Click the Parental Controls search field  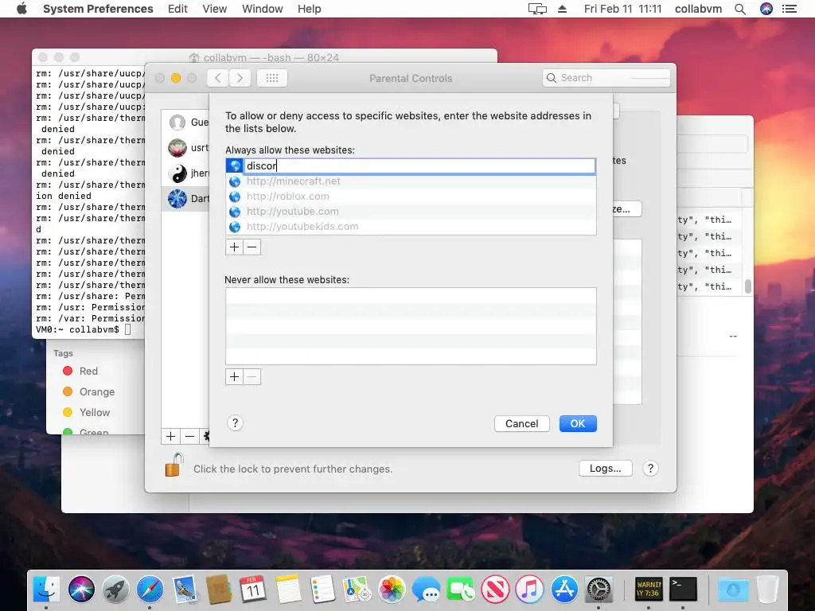click(x=606, y=78)
